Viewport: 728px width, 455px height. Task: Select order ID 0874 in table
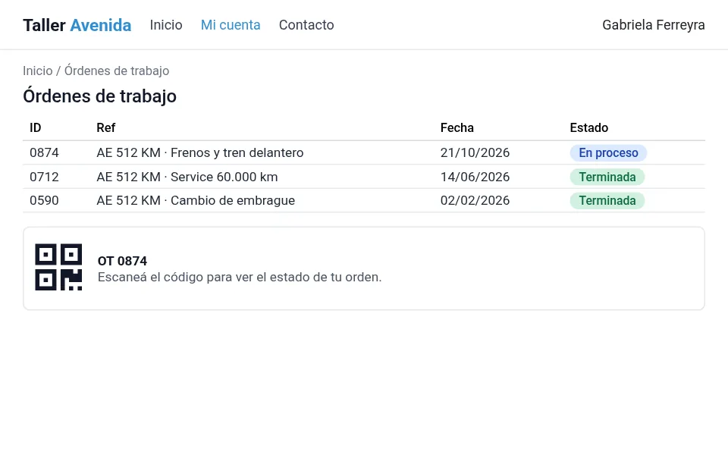pos(44,152)
